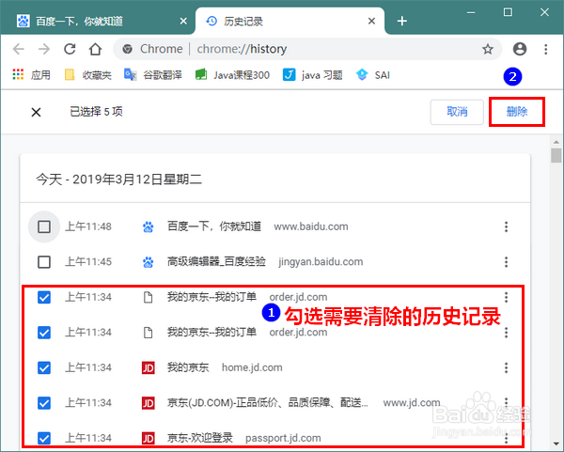The height and width of the screenshot is (452, 564).
Task: Minimize the Chrome window
Action: coord(471,12)
